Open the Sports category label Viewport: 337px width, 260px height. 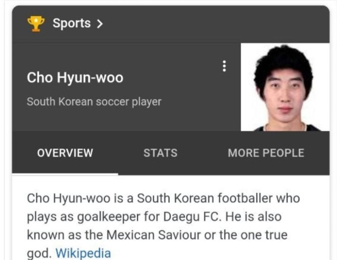(72, 23)
